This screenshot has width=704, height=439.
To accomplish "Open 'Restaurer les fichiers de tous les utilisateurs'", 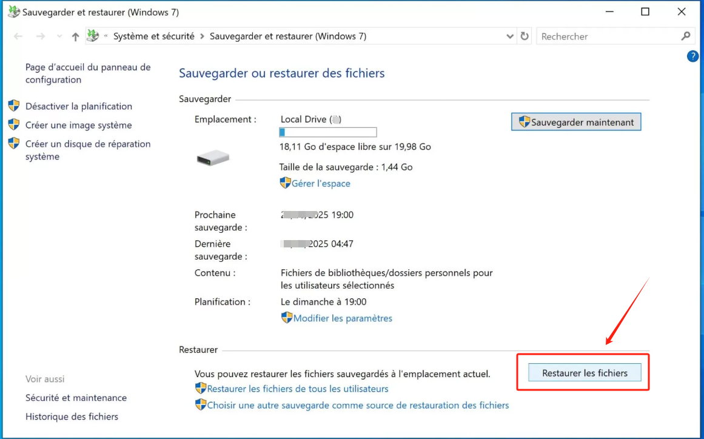I will click(298, 388).
